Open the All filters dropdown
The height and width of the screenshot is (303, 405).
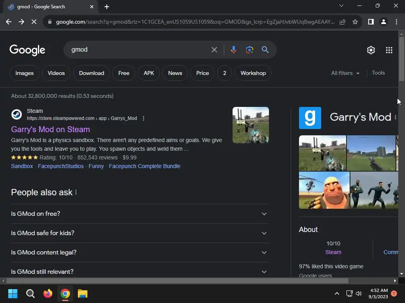click(x=345, y=73)
